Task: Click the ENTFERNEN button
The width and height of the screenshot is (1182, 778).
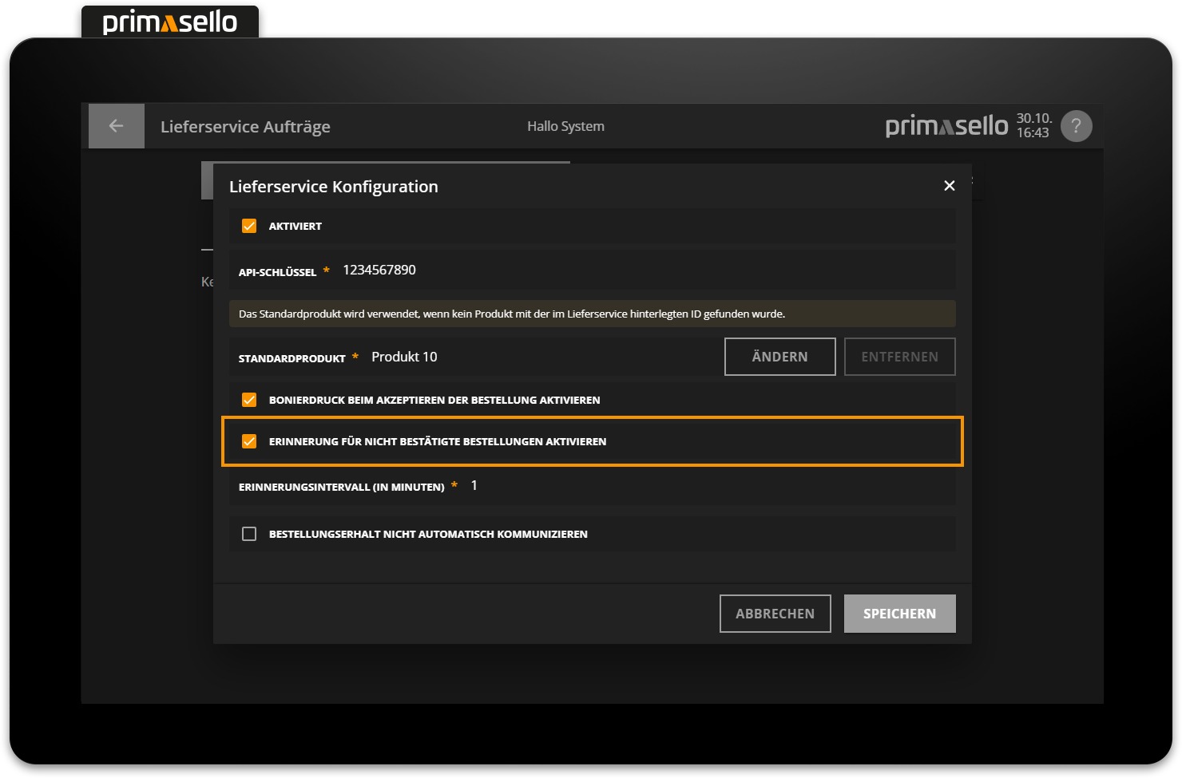Action: 899,357
